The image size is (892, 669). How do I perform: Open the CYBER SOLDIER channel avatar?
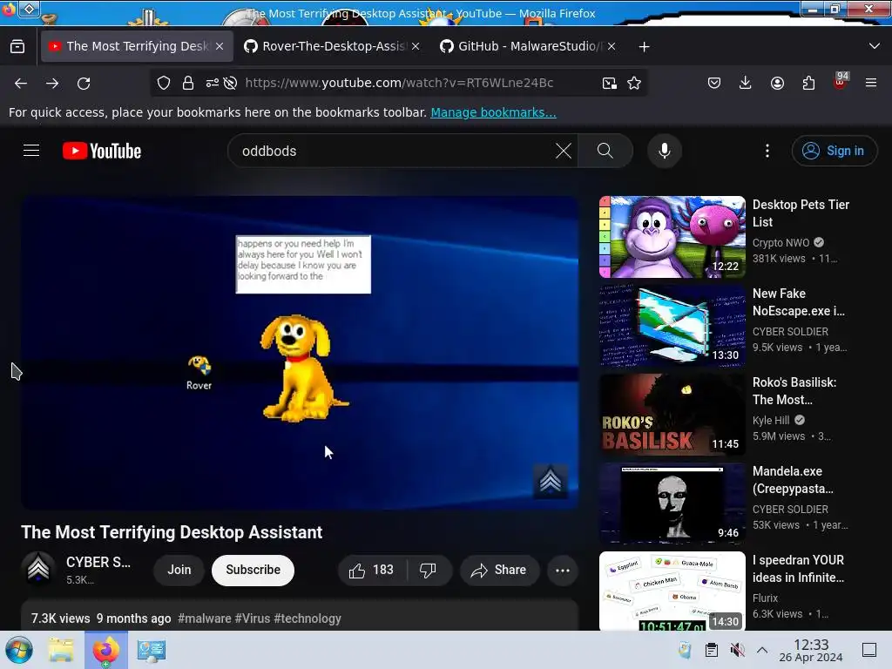pos(38,569)
